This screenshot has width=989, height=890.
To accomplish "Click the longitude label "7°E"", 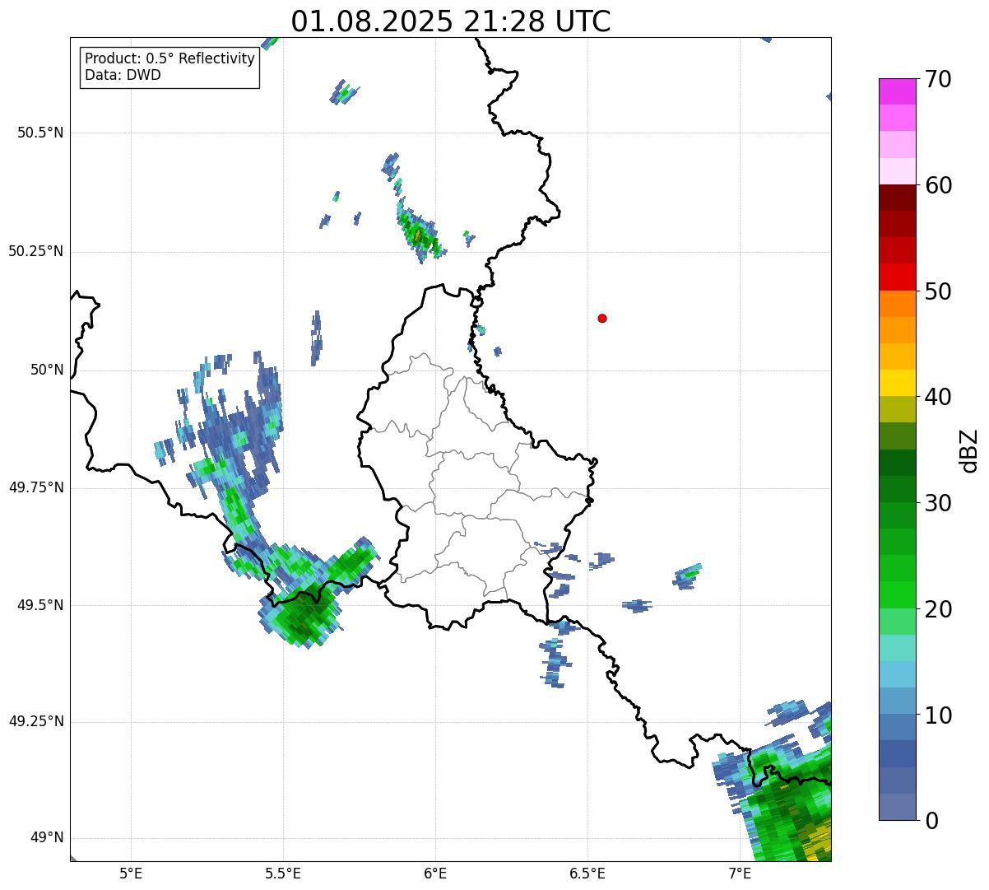I will point(740,874).
